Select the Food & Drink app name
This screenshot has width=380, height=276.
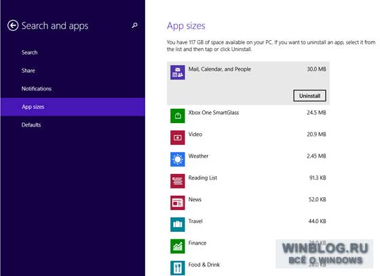pyautogui.click(x=204, y=264)
